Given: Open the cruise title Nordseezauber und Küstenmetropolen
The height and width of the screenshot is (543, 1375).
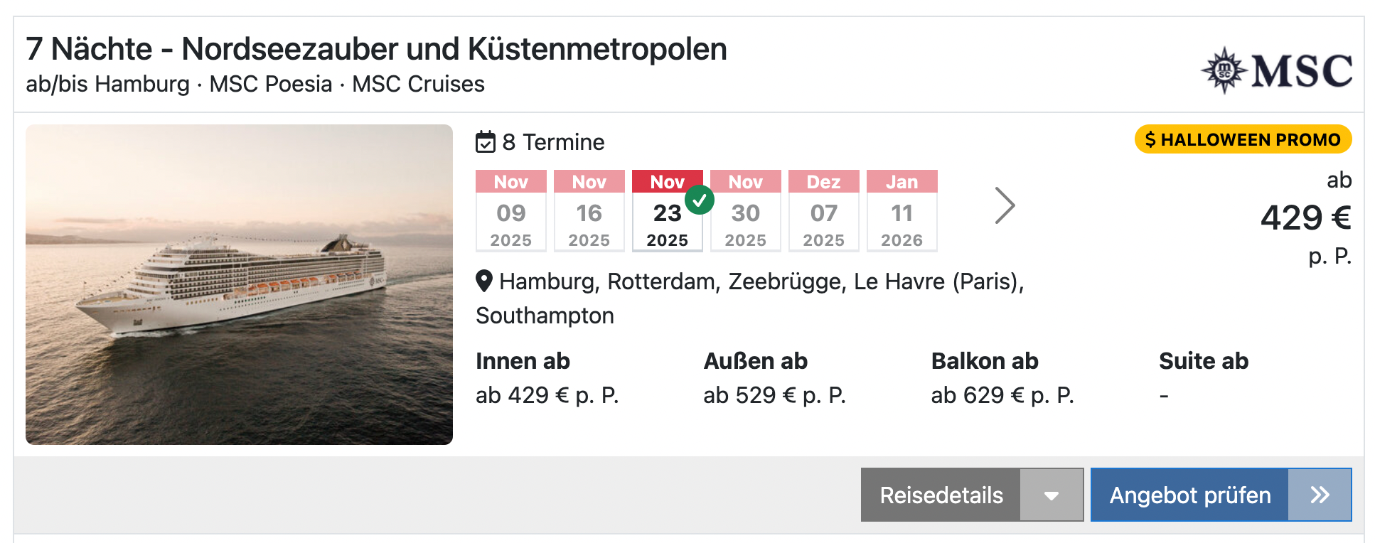Looking at the screenshot, I should coord(376,49).
